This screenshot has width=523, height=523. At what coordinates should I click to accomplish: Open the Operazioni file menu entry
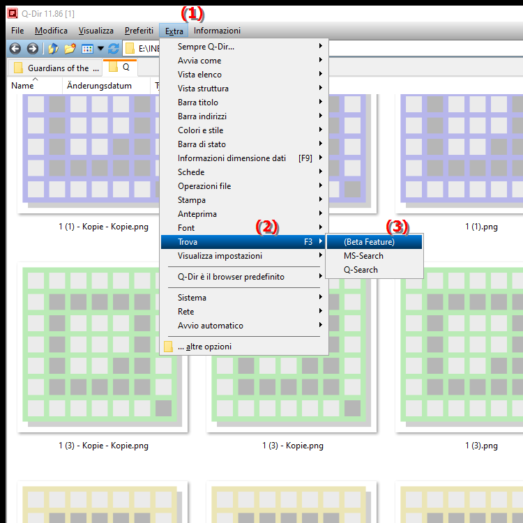point(244,186)
